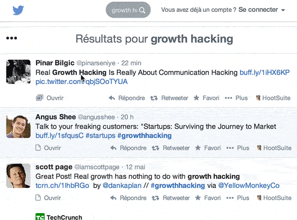
Task: Share Pinar Bilgic's tweet via HootSuite
Action: click(273, 98)
